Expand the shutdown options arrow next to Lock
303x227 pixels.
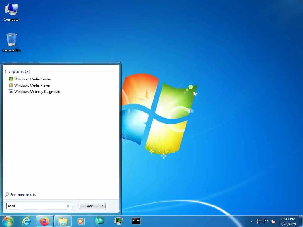[x=102, y=206]
